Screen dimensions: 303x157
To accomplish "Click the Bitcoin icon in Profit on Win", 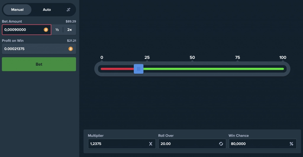I will tap(70, 49).
